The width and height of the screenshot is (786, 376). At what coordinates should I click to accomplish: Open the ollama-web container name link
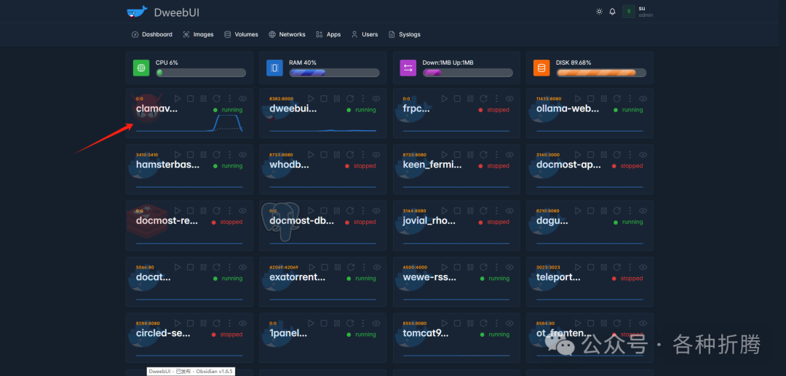tap(568, 108)
